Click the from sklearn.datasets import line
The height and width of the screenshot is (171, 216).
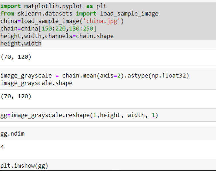coord(79,13)
